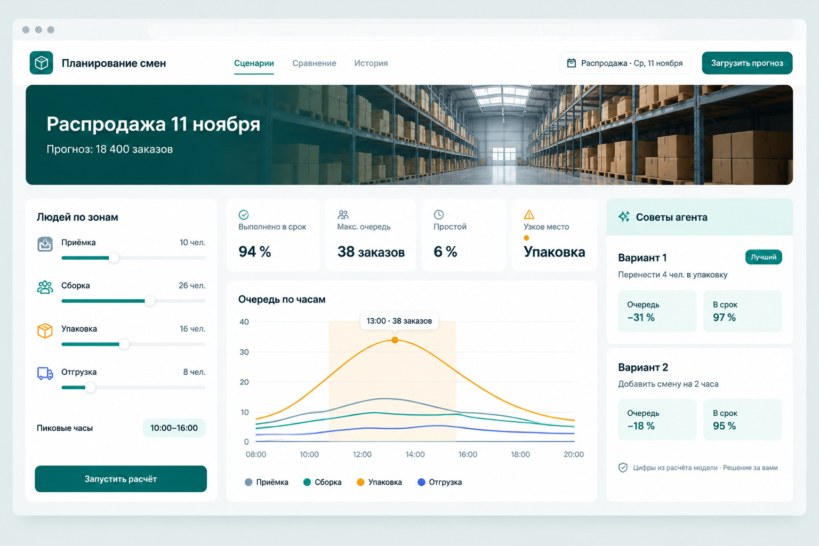
Task: Click the Приёмка zone inbox icon
Action: (45, 244)
